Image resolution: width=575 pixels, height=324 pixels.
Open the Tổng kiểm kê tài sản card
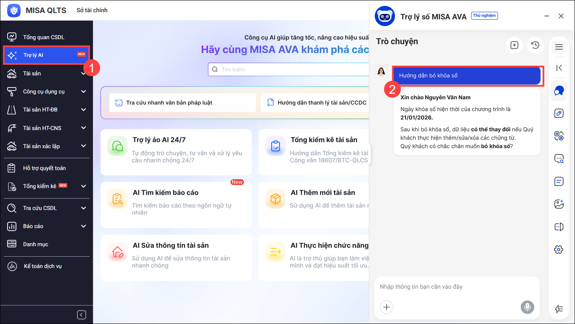(314, 152)
